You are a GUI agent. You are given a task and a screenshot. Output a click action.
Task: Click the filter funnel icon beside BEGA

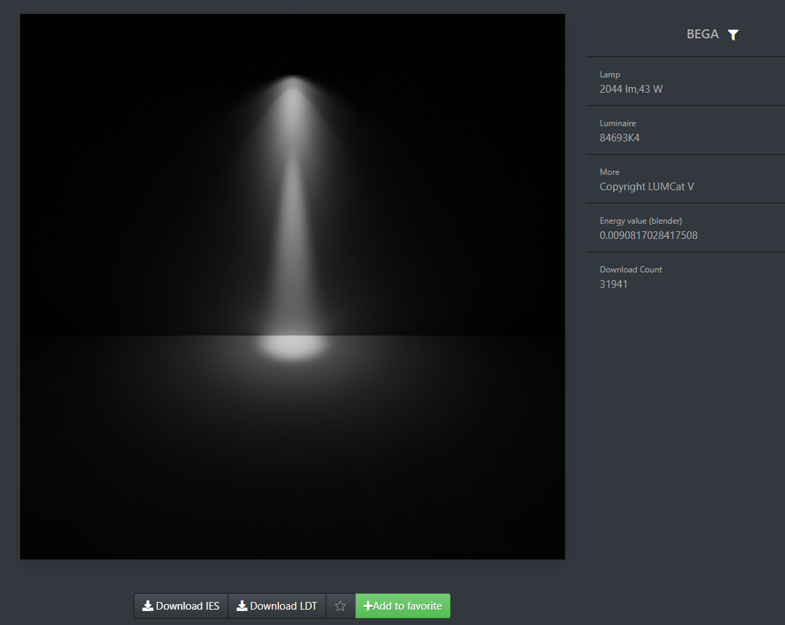(x=733, y=35)
